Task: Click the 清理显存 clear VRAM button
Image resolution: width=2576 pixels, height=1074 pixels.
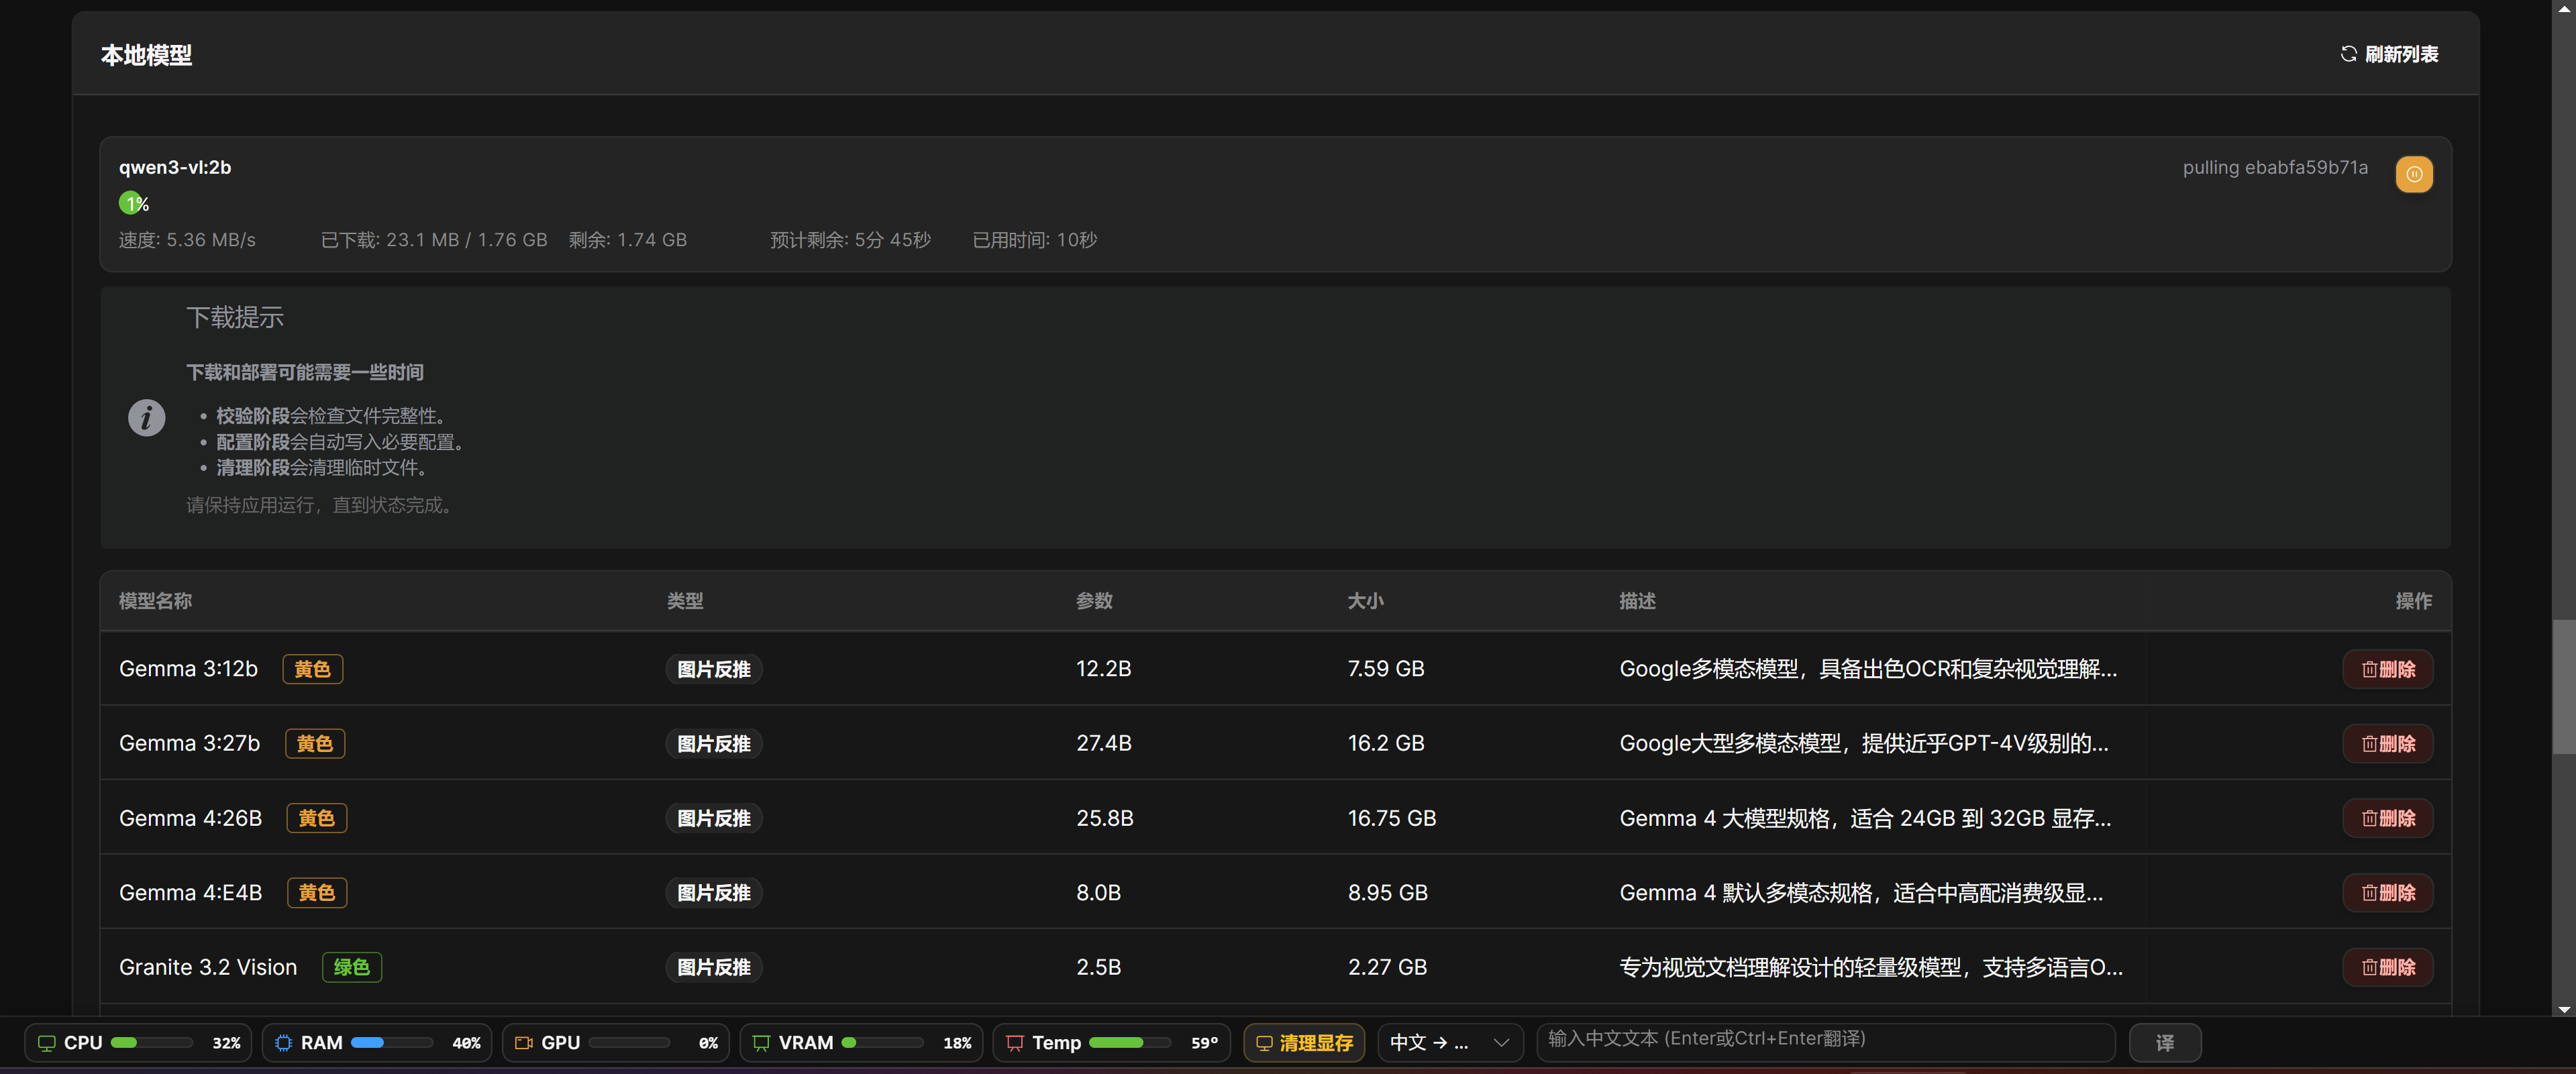Action: point(1304,1043)
